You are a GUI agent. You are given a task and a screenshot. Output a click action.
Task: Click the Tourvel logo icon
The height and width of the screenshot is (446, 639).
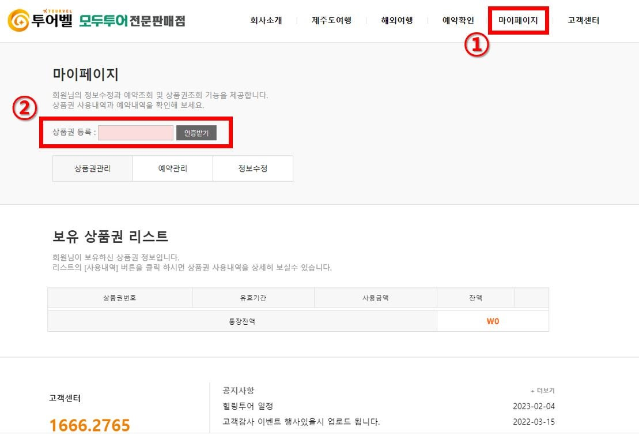18,20
